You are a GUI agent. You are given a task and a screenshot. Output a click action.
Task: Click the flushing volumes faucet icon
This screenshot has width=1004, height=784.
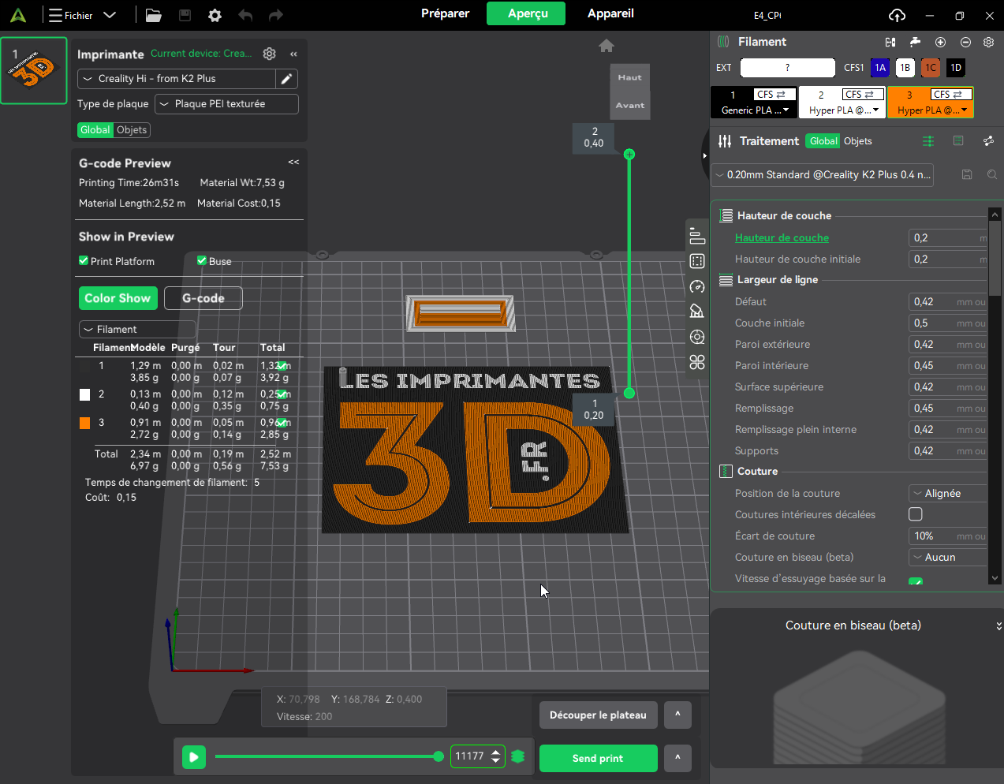click(915, 42)
